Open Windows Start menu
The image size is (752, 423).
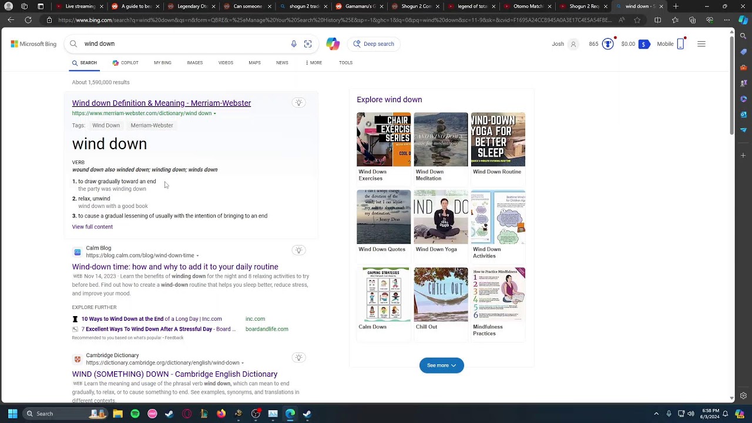click(12, 414)
